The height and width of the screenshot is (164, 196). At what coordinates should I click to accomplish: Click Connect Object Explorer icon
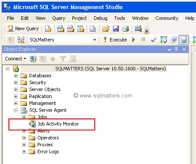33,59
